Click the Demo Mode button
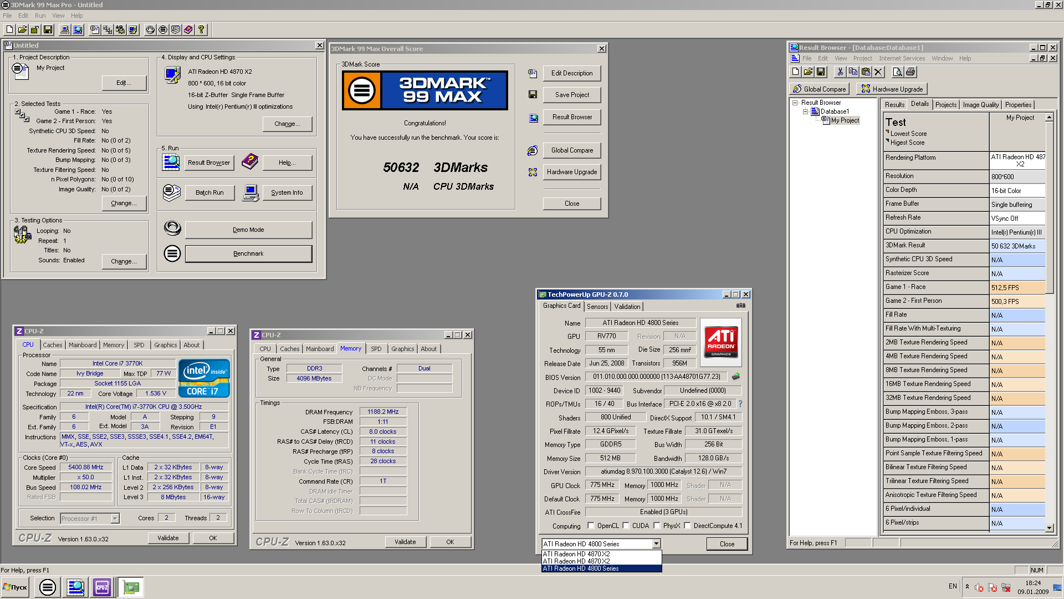Viewport: 1064px width, 599px height. 248,230
